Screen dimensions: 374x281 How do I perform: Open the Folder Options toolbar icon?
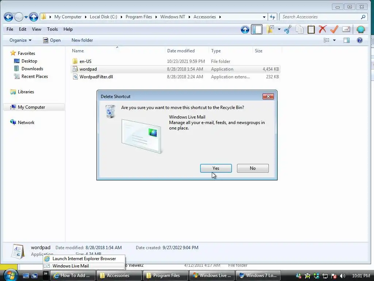270,29
